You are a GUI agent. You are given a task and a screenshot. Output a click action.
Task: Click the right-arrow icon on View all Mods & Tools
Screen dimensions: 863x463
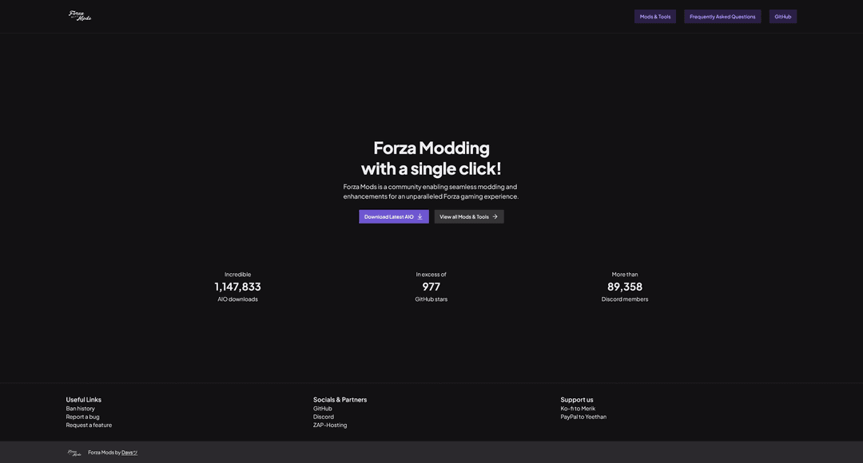[495, 216]
